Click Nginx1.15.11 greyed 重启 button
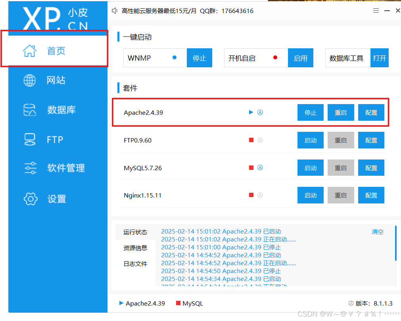 click(341, 195)
